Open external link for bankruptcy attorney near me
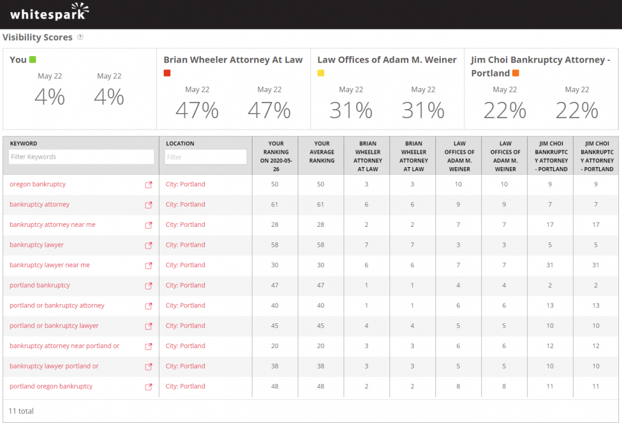 pos(149,225)
